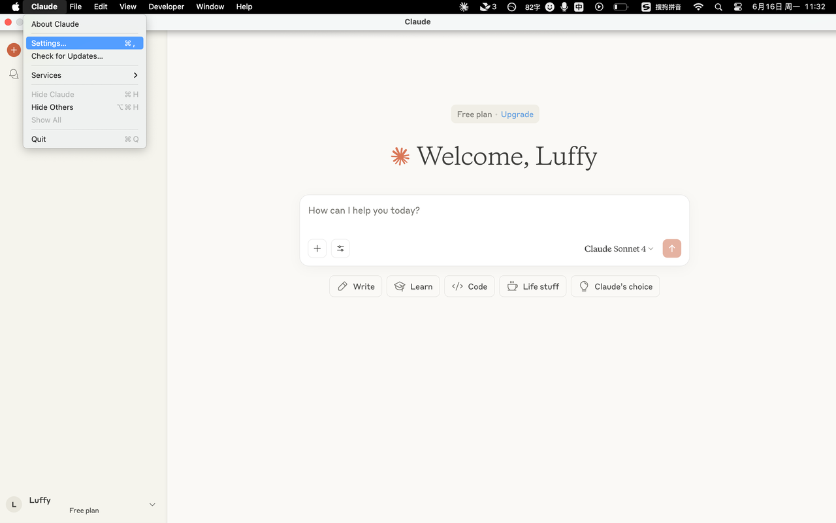Click the smiley face icon in menu bar
This screenshot has height=523, width=836.
click(x=550, y=7)
